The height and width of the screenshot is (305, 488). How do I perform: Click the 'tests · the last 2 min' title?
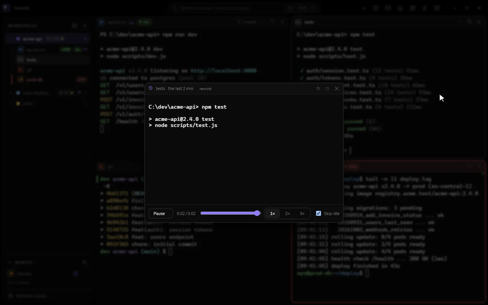[x=175, y=88]
